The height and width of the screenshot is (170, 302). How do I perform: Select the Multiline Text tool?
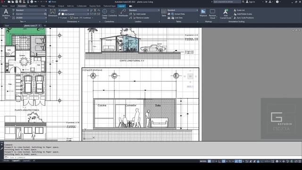6,14
